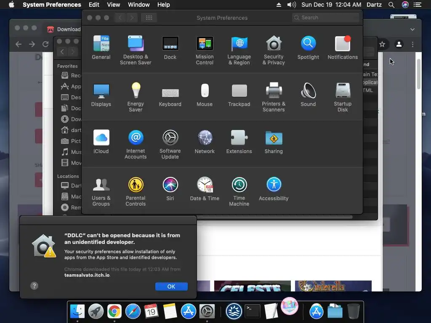Image resolution: width=431 pixels, height=323 pixels.
Task: Open the Edit menu
Action: click(x=94, y=5)
